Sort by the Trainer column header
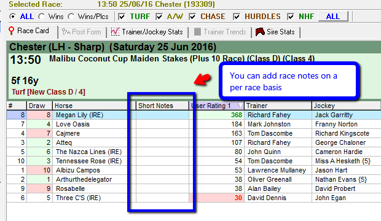The width and height of the screenshot is (381, 221). click(x=278, y=106)
